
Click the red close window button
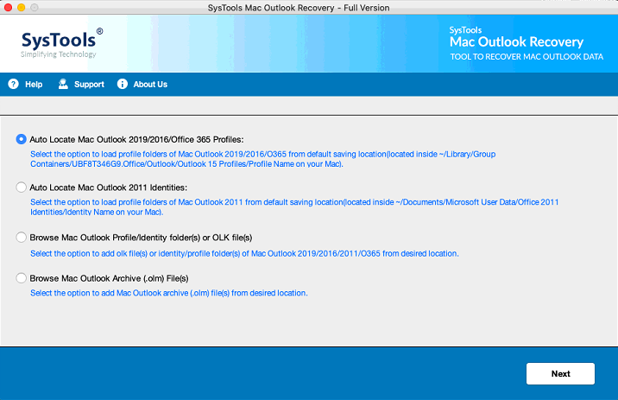tap(8, 7)
